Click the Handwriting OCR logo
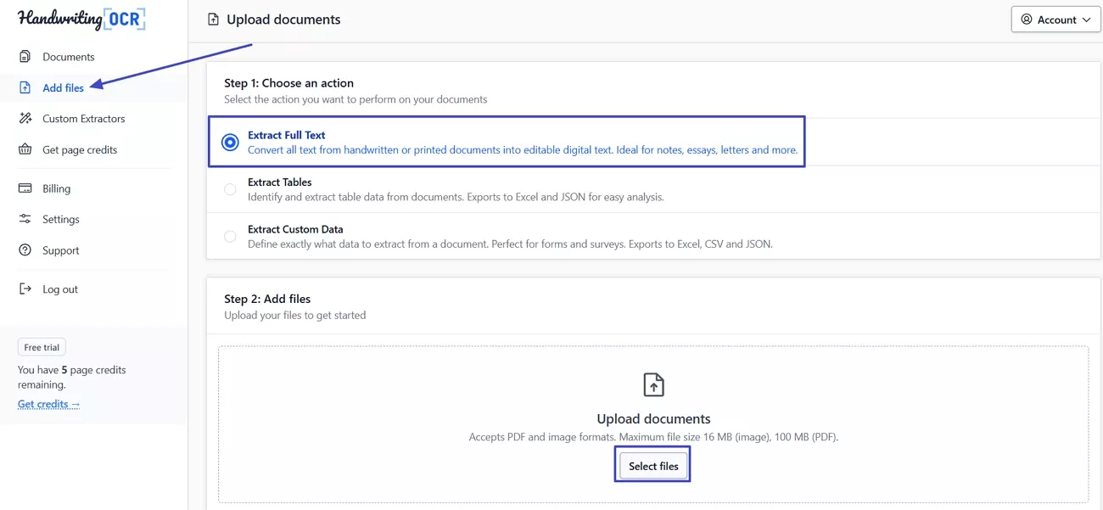Viewport: 1103px width, 510px height. click(x=81, y=19)
